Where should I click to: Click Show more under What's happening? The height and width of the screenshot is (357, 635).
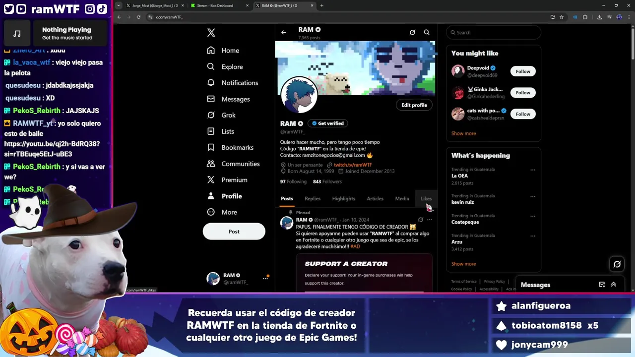pyautogui.click(x=463, y=264)
